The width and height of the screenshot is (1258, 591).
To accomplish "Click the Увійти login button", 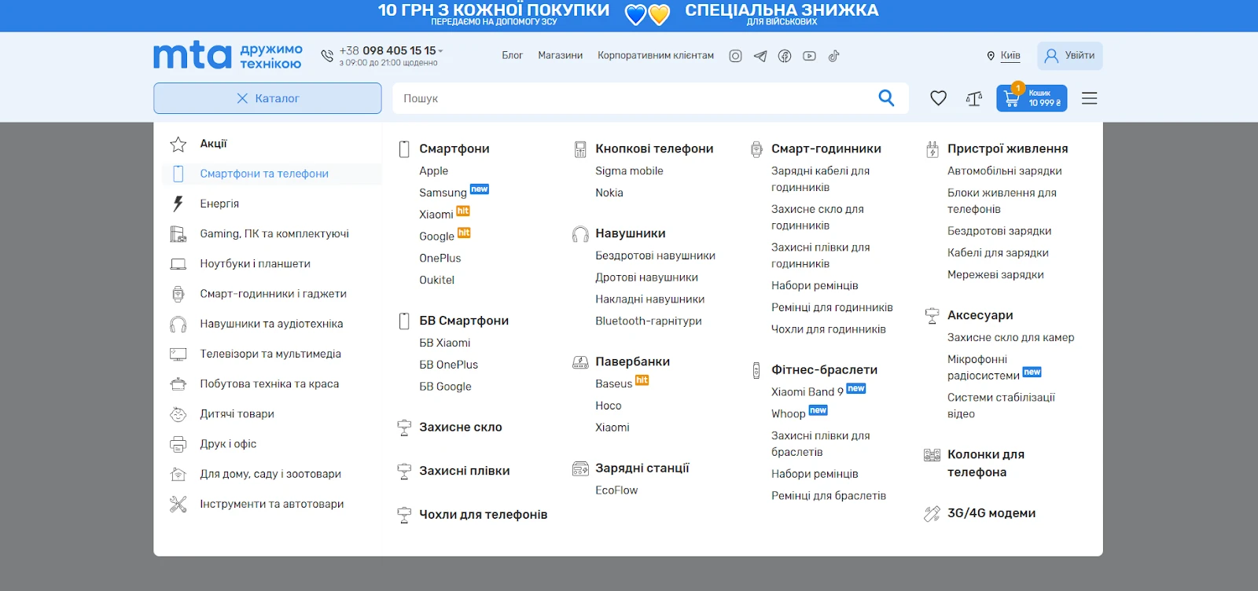I will (x=1069, y=56).
